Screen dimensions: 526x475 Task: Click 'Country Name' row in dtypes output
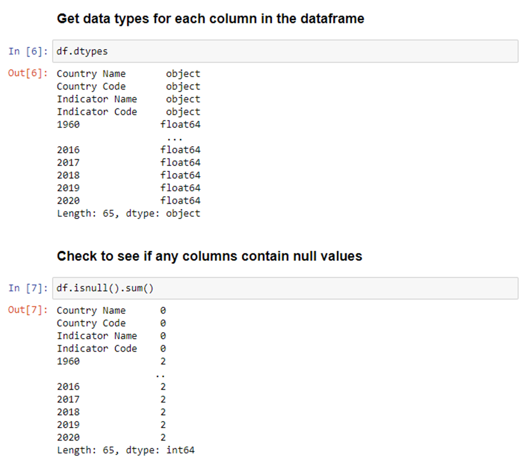128,74
